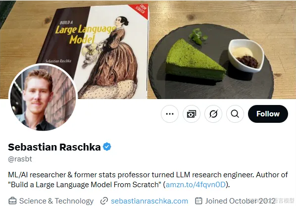Image resolution: width=296 pixels, height=206 pixels.
Task: Click the blue verified checkmark badge
Action: [107, 147]
